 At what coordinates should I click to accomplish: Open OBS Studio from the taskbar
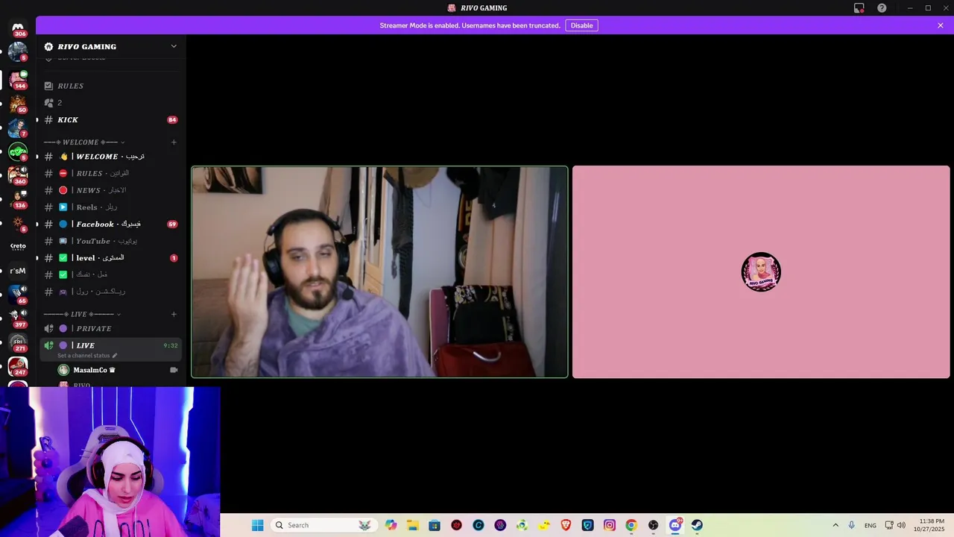coord(654,525)
